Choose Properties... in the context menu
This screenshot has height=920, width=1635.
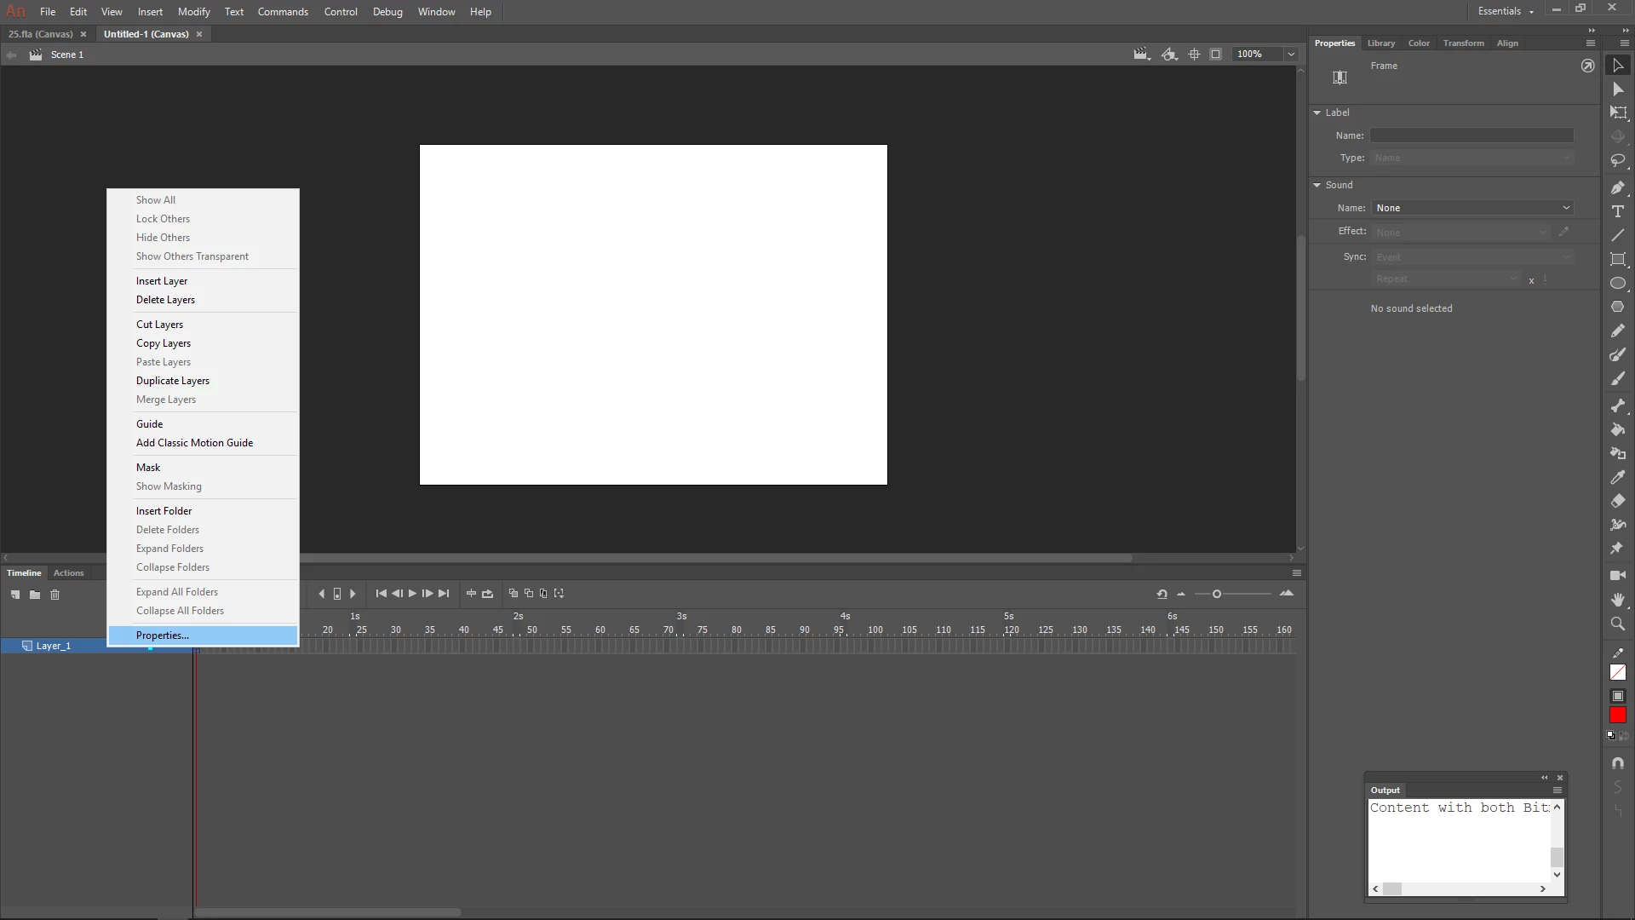163,635
